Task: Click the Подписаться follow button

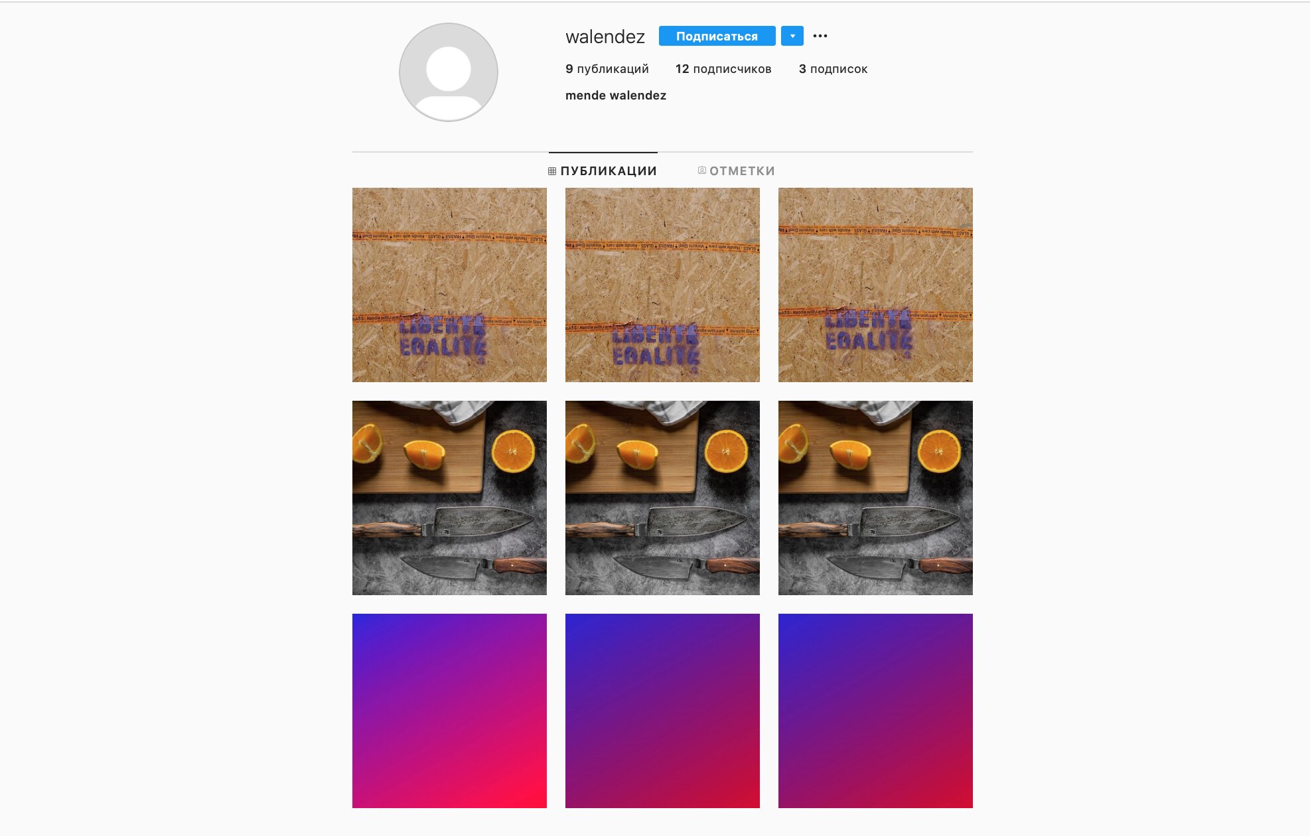Action: [x=717, y=36]
